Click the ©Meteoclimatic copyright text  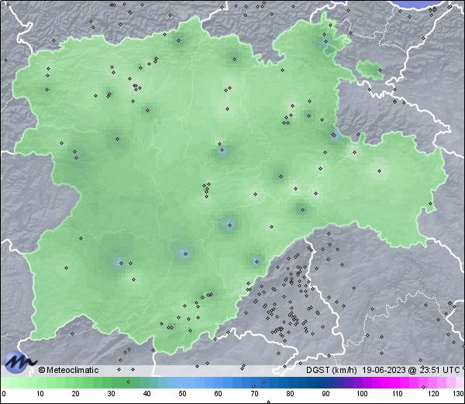(x=68, y=370)
